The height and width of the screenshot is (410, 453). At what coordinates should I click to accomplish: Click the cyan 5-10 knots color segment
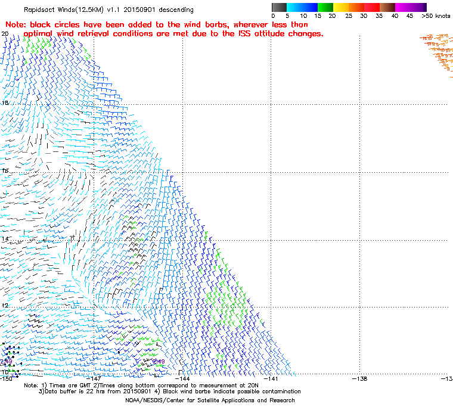[294, 7]
